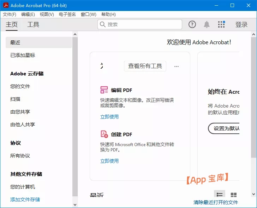Click the 编辑 PDF heading
The height and width of the screenshot is (208, 257).
(x=121, y=90)
